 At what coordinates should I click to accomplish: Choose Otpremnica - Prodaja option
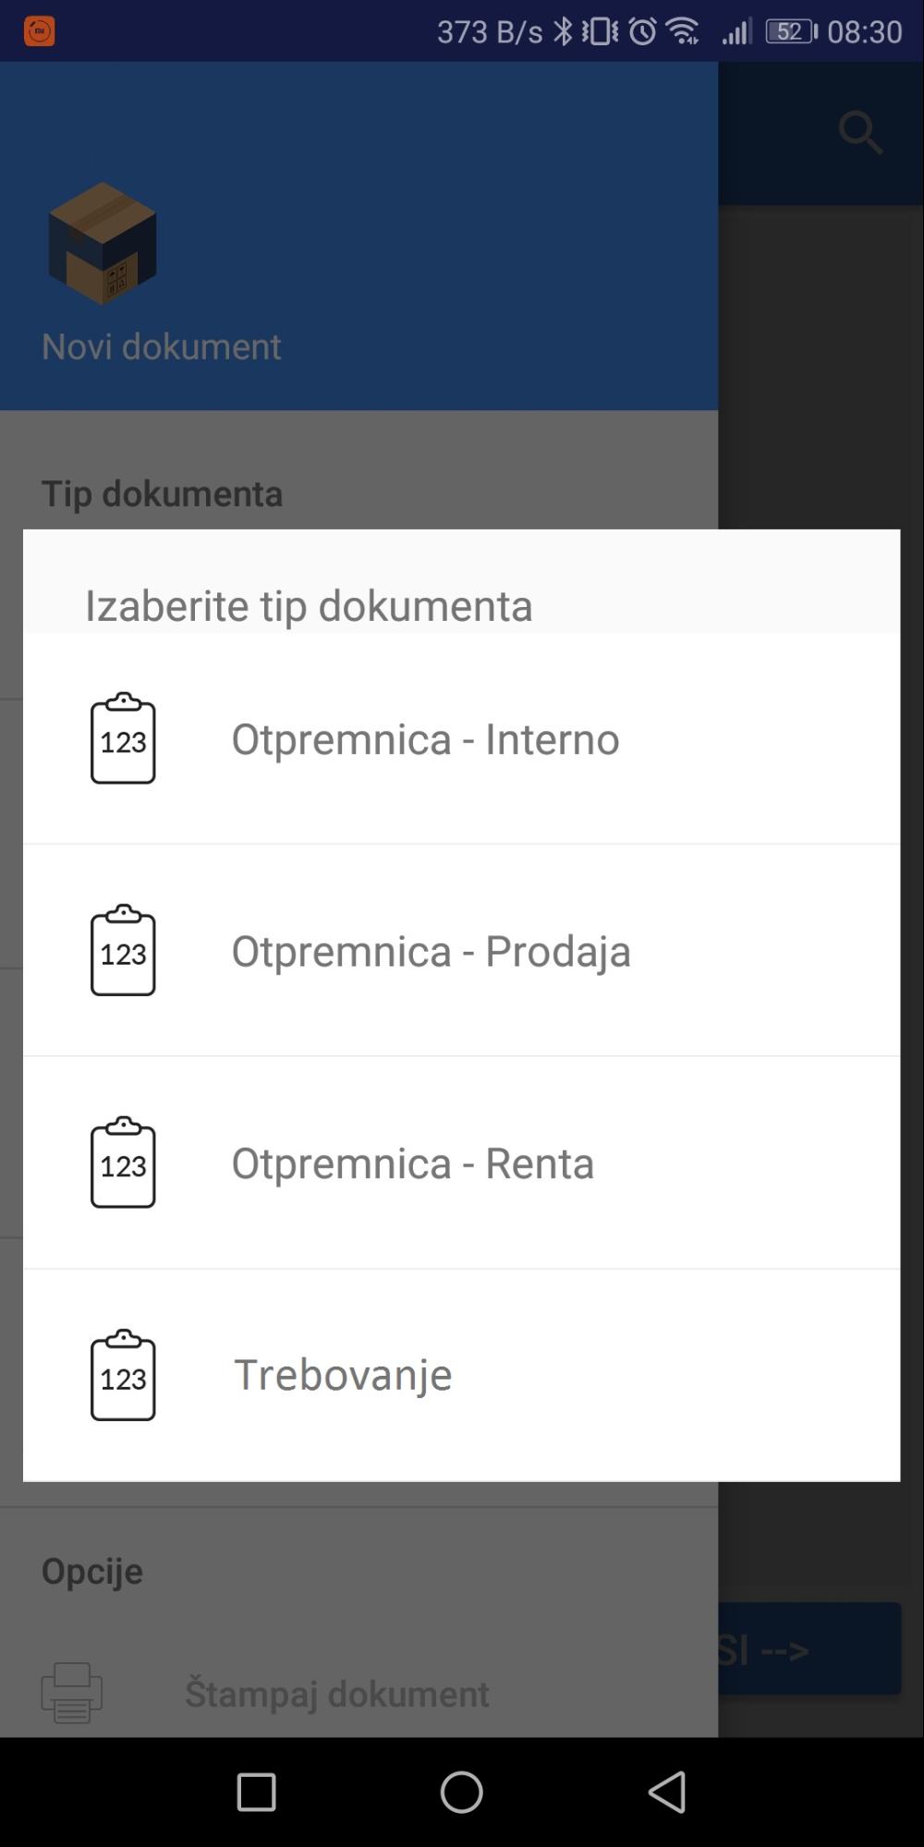(x=431, y=951)
